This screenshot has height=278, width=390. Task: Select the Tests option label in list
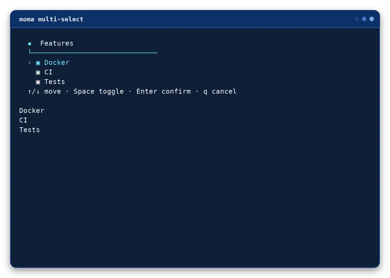[54, 82]
